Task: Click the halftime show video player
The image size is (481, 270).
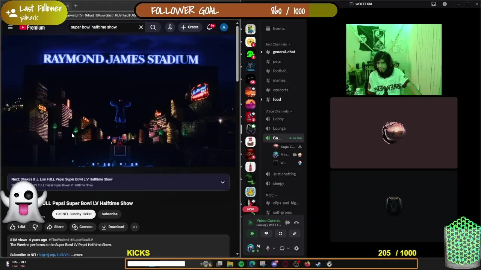Action: (x=118, y=101)
